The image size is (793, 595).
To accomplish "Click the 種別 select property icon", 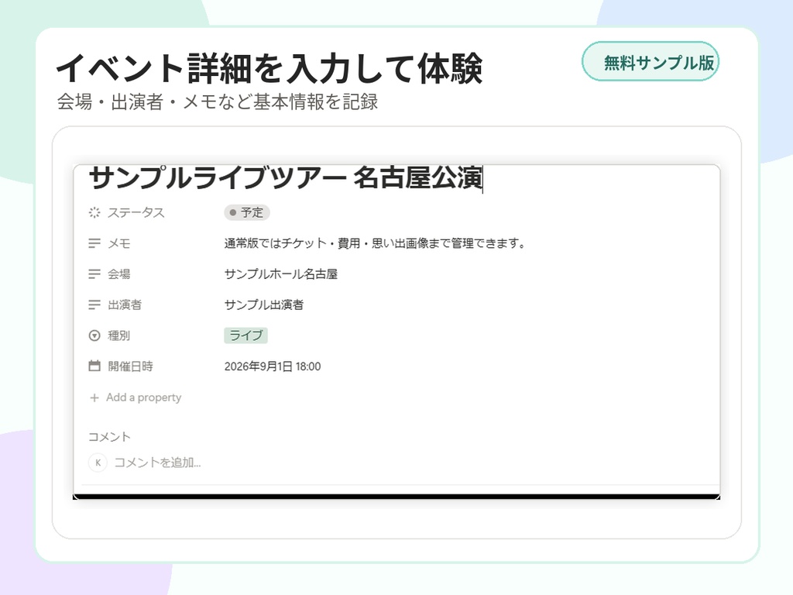I will 94,335.
